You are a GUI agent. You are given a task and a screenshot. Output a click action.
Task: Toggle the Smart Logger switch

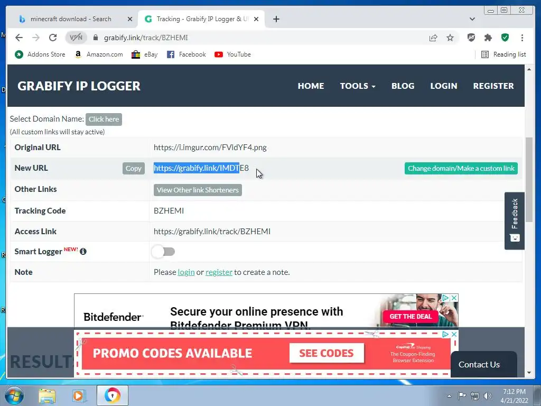(163, 252)
